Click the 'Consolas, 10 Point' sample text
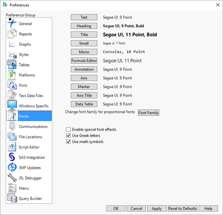The image size is (223, 215). click(124, 52)
